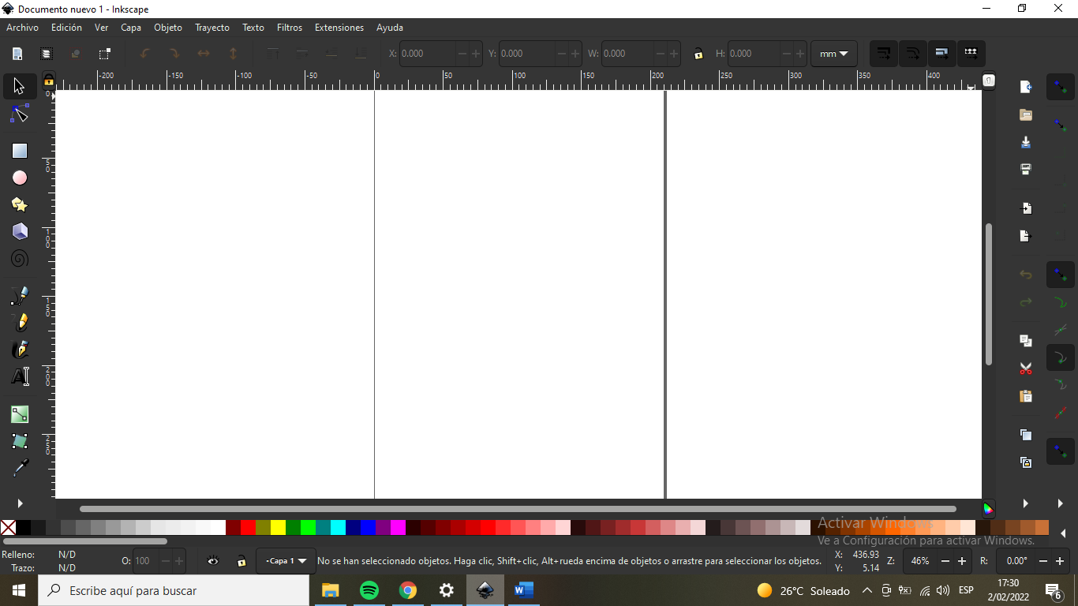Select the Spiral tool
The height and width of the screenshot is (606, 1078).
pyautogui.click(x=20, y=259)
